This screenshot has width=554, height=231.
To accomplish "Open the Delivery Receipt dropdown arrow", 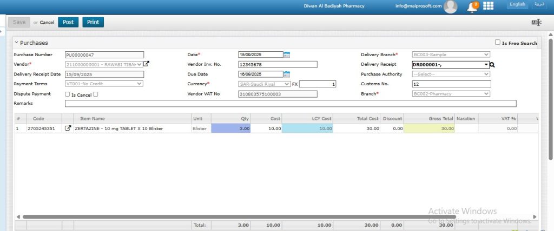I will [x=486, y=65].
